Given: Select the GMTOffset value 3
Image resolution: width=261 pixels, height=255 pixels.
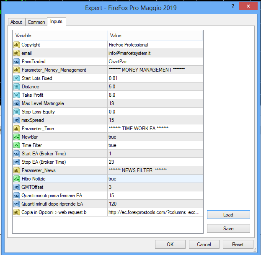Looking at the screenshot, I should click(x=155, y=187).
